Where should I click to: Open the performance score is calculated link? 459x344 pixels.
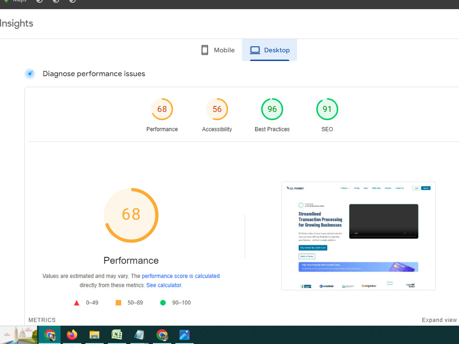coord(180,276)
